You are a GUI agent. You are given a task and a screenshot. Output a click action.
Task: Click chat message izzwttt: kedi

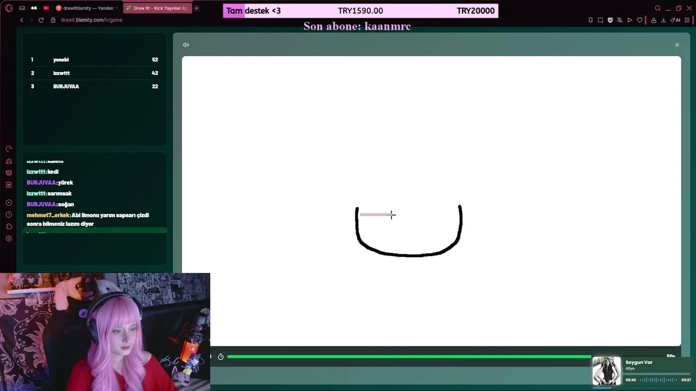coord(42,172)
